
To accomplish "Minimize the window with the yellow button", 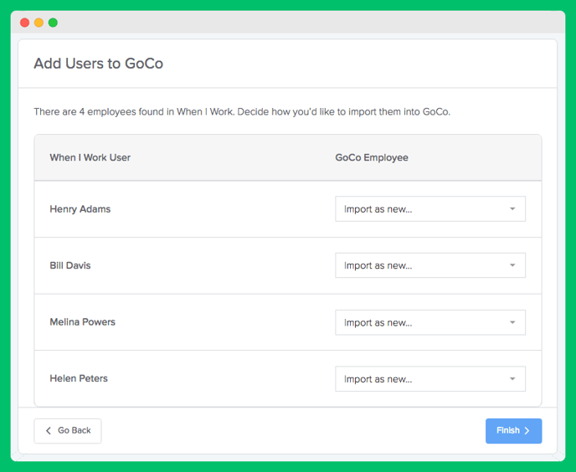I will (x=39, y=23).
